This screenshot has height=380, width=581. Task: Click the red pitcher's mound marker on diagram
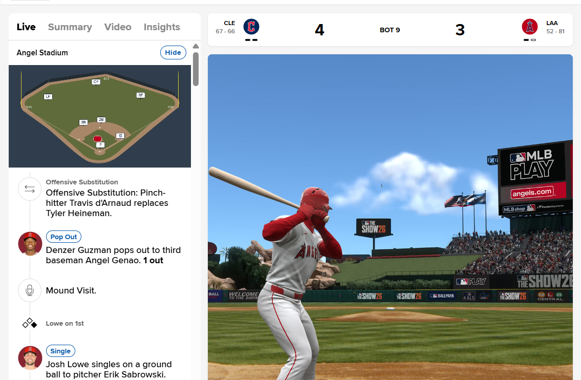[x=97, y=139]
